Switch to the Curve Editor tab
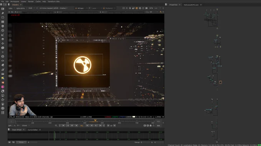This screenshot has width=261, height=146. tap(33, 130)
